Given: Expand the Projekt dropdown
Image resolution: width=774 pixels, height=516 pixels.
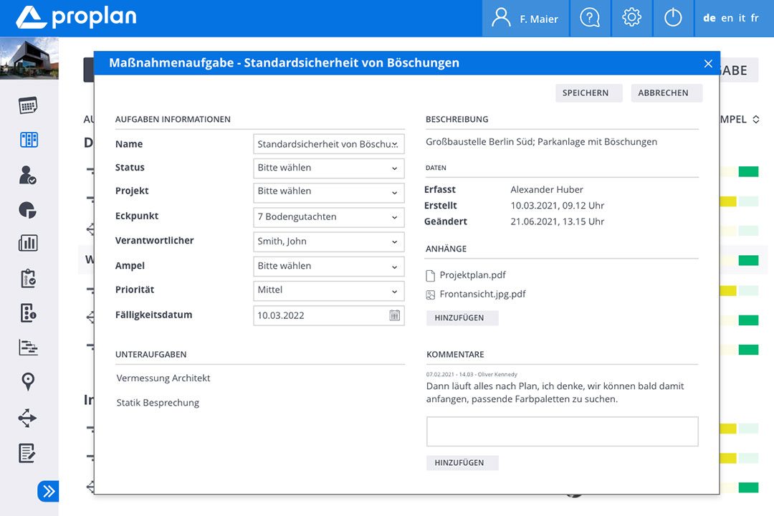Looking at the screenshot, I should (x=328, y=191).
